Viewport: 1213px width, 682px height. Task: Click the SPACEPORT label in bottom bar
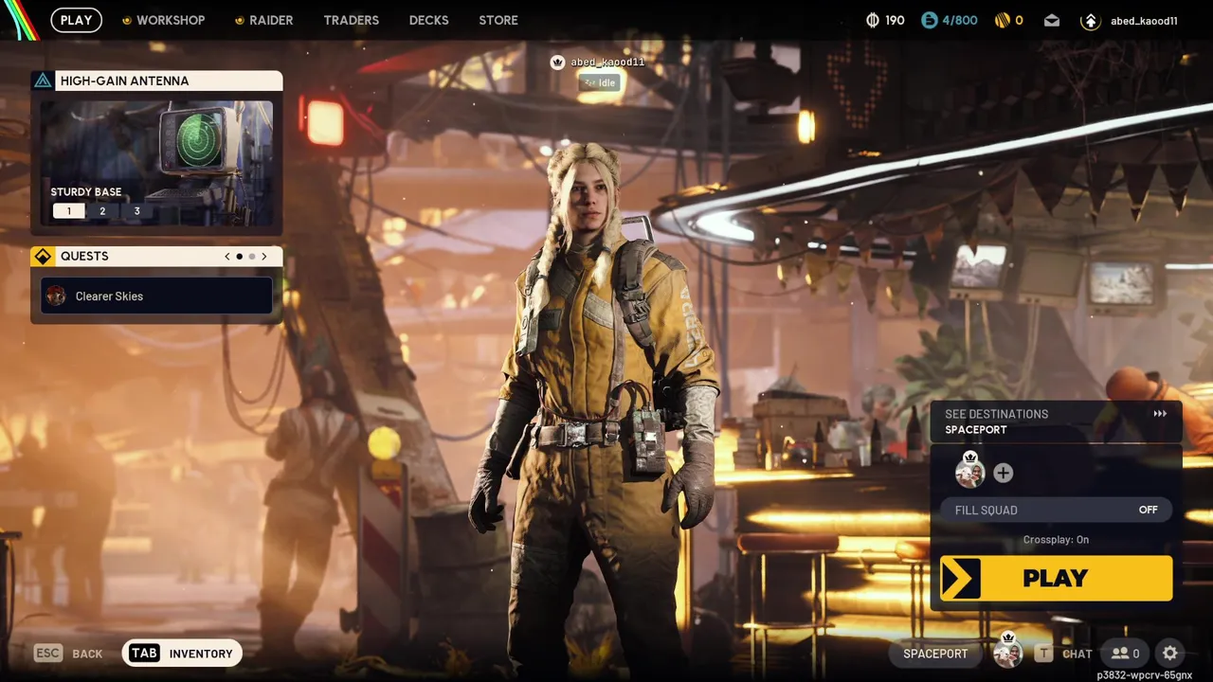click(935, 654)
